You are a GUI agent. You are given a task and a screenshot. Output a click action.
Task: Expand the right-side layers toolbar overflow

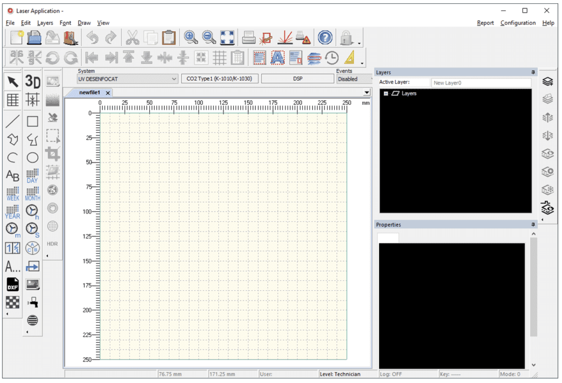pyautogui.click(x=542, y=219)
